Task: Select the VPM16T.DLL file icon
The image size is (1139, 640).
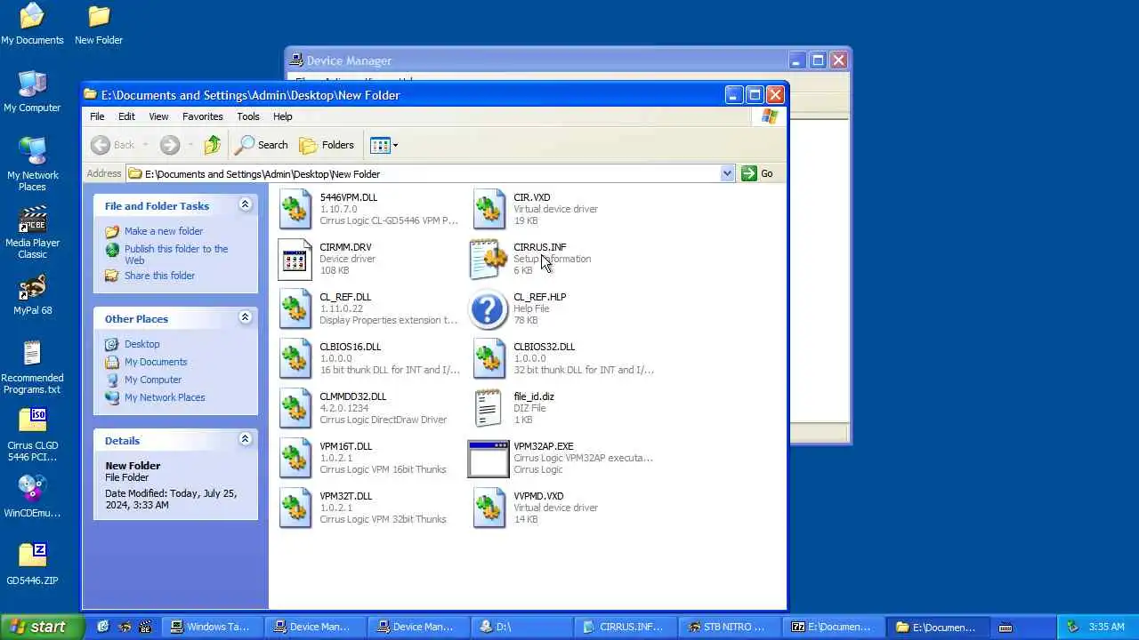Action: [295, 458]
